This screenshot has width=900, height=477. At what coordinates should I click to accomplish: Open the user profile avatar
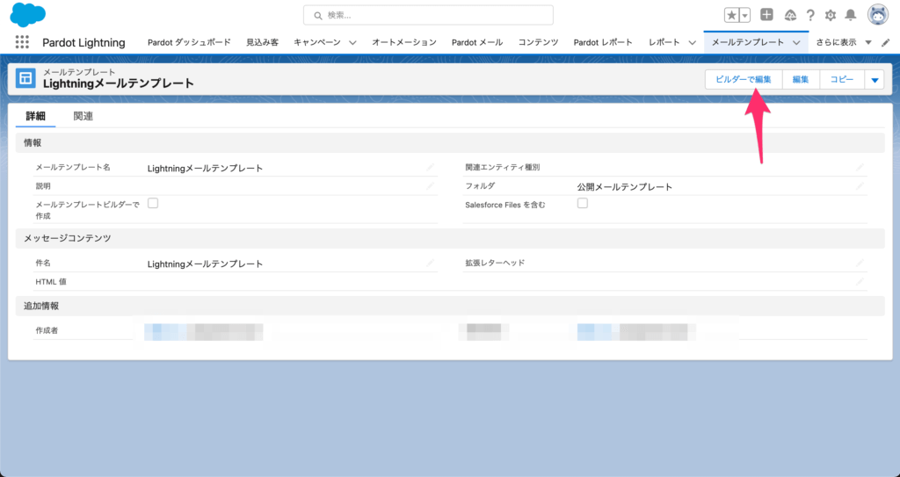878,16
